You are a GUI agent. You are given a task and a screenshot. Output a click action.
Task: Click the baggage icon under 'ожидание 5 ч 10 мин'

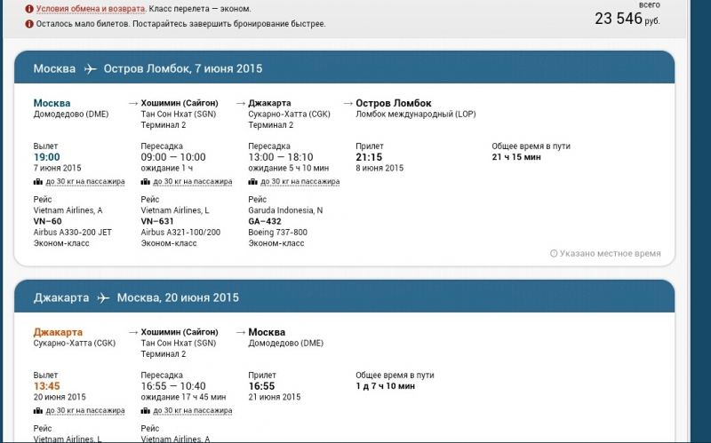tap(253, 182)
